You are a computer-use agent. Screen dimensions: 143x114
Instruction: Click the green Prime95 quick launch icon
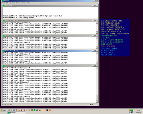coord(35,110)
